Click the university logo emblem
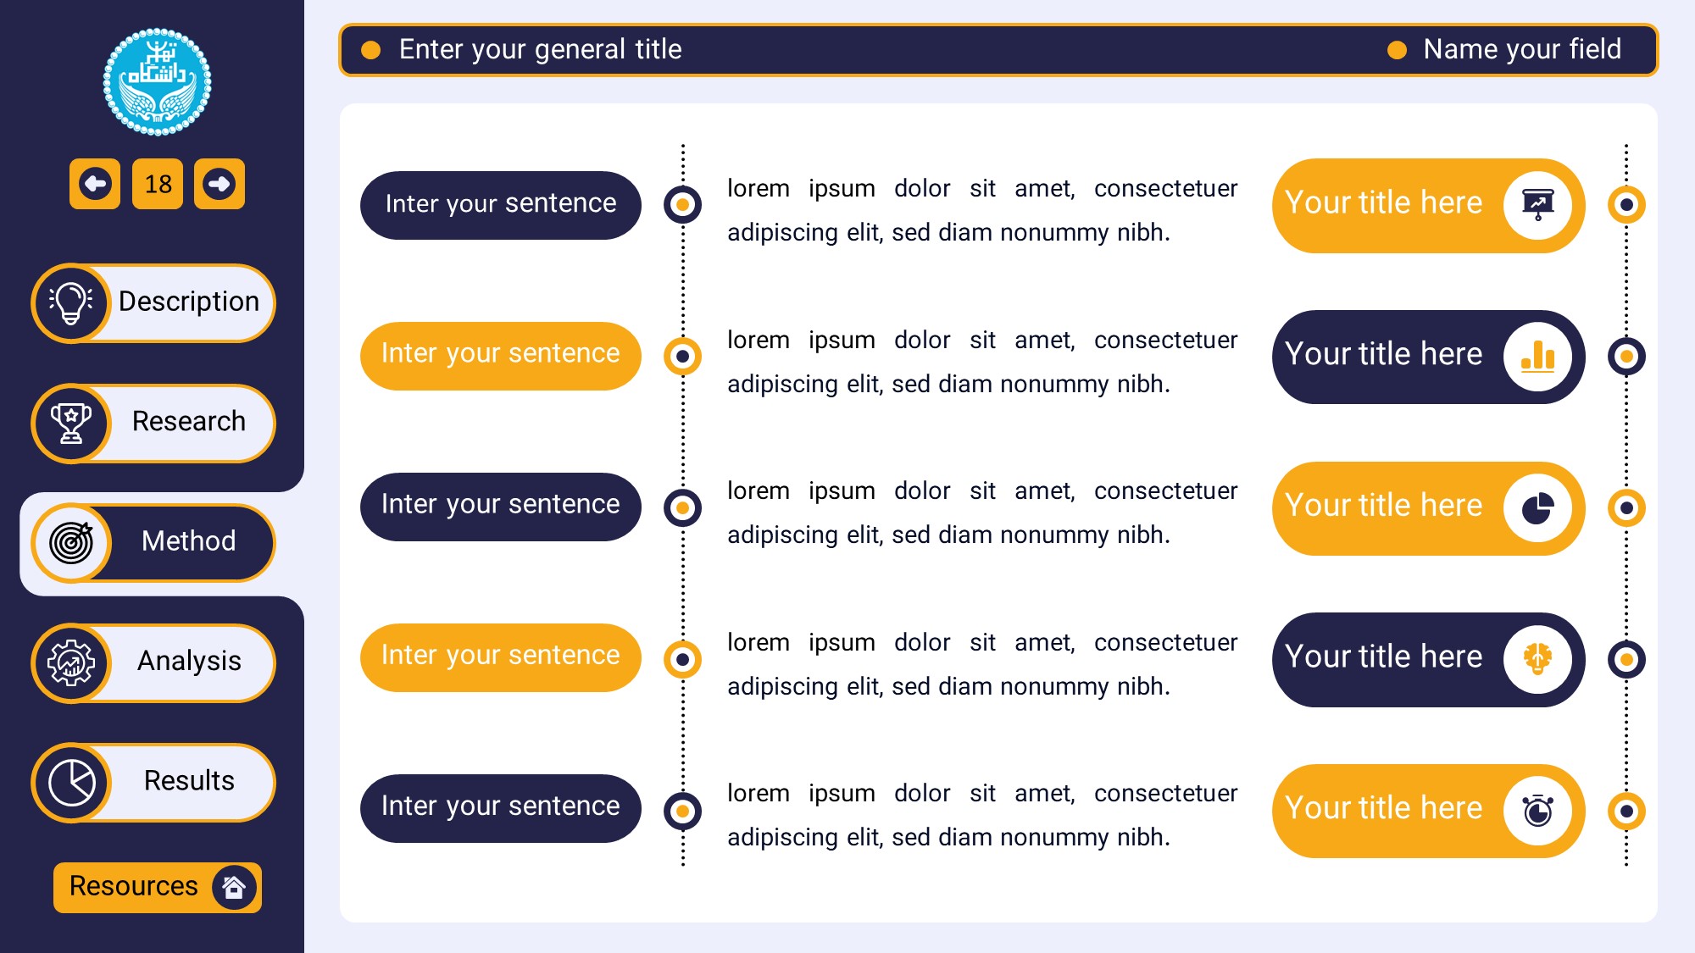Screen dimensions: 1695x953 click(x=157, y=82)
